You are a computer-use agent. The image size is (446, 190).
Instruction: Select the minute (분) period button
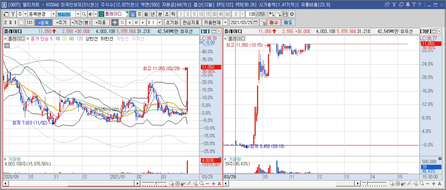click(x=160, y=14)
